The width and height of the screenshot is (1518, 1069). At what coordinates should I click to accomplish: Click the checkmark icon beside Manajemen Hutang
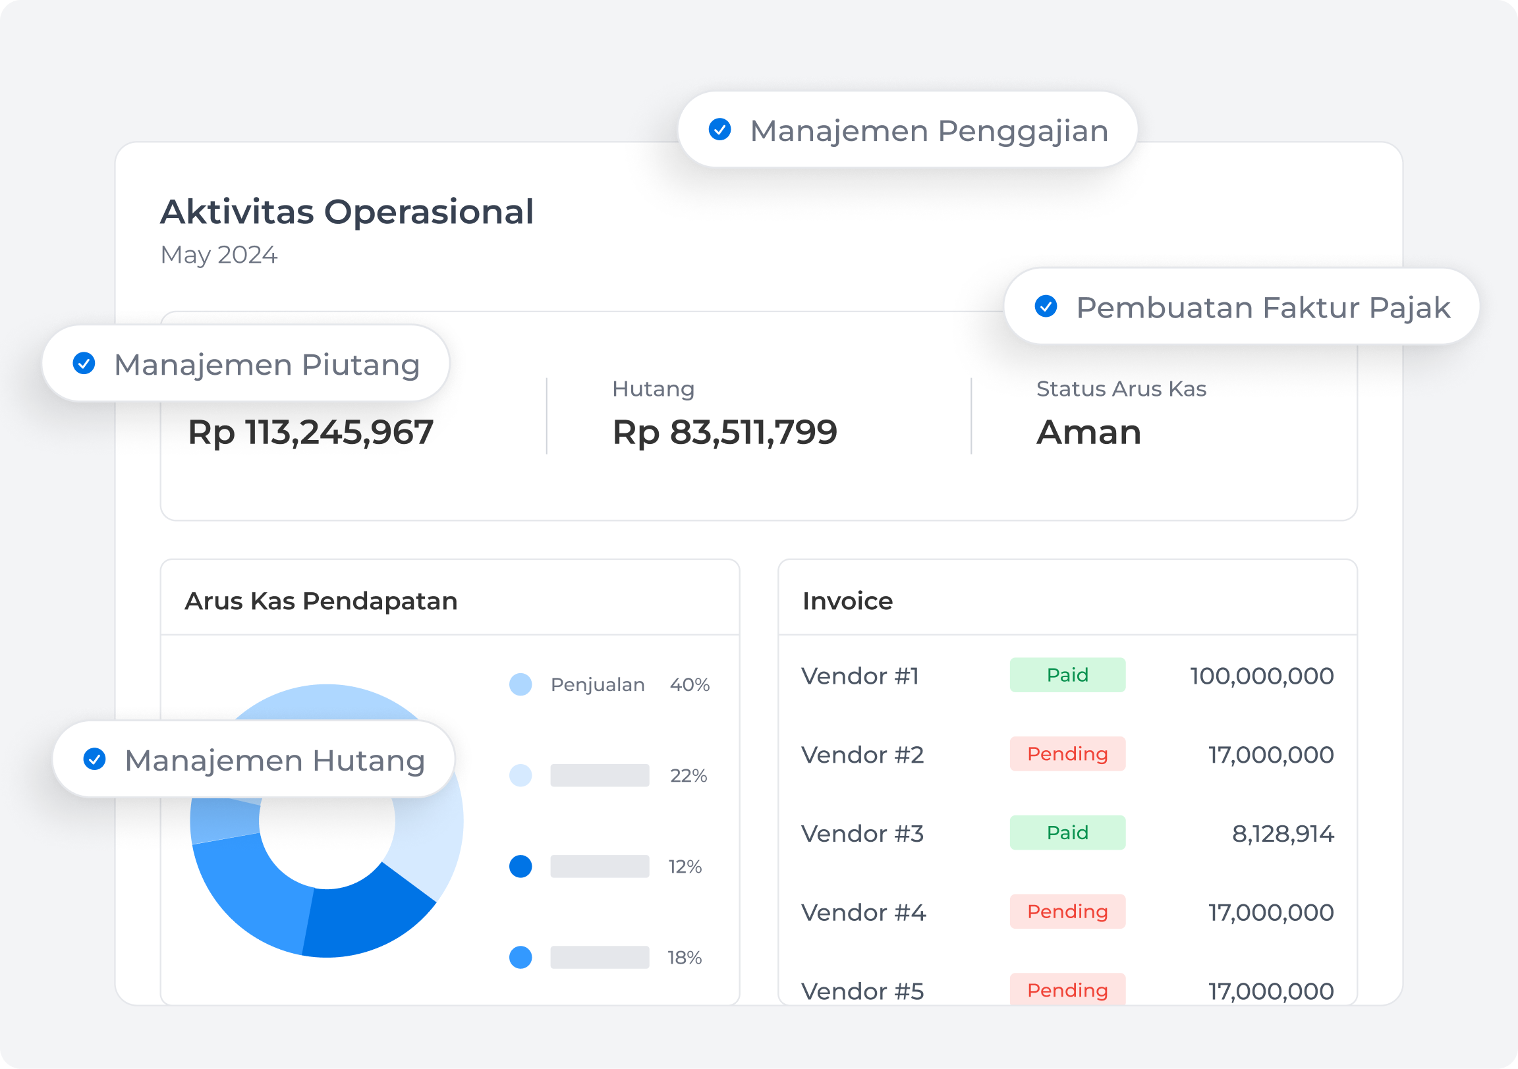click(x=94, y=759)
